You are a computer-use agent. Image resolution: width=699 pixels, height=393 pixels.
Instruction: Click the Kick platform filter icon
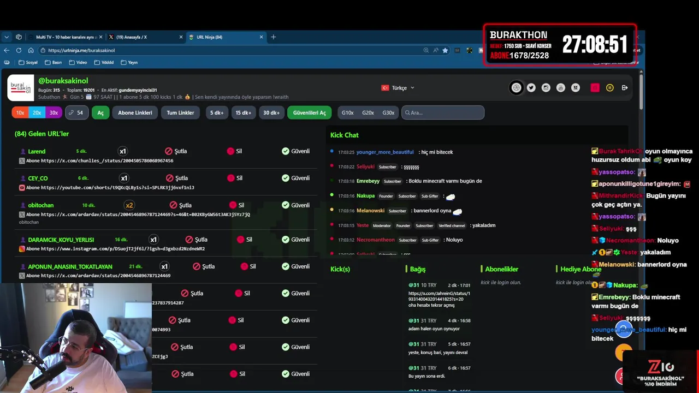575,87
